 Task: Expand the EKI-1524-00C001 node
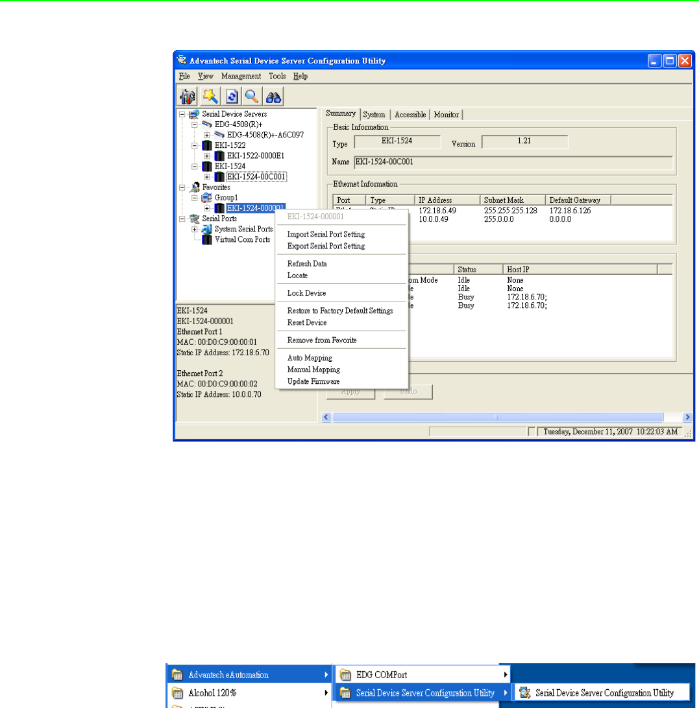pos(207,177)
